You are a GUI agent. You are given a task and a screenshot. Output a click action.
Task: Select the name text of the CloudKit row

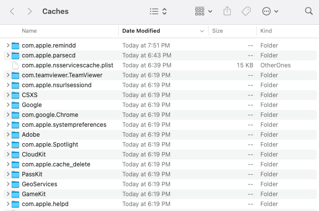pos(34,155)
